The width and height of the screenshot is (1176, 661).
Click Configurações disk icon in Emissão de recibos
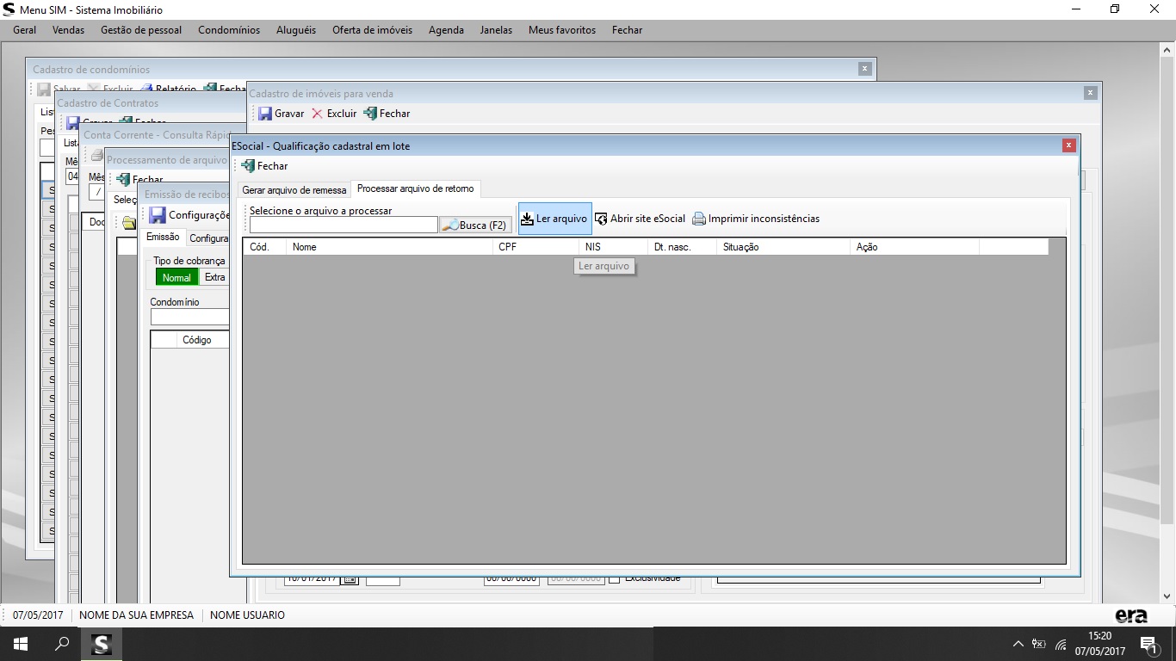[x=157, y=215]
